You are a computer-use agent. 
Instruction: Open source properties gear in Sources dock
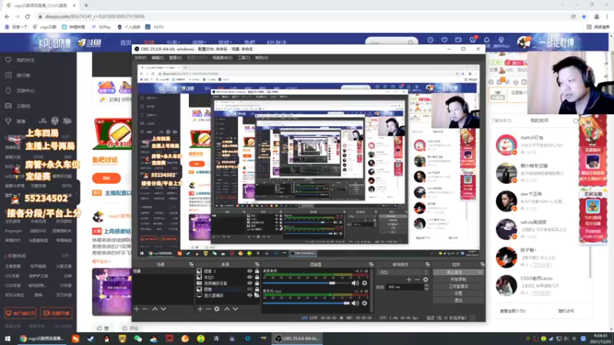[x=217, y=309]
